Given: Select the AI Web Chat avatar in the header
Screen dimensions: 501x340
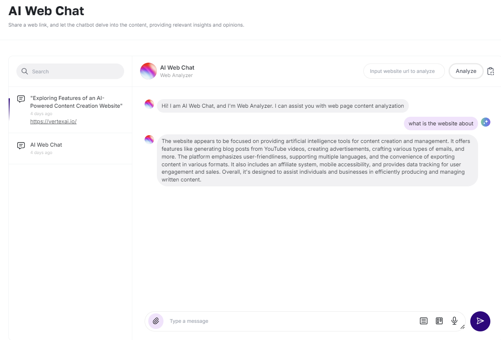Looking at the screenshot, I should point(148,71).
